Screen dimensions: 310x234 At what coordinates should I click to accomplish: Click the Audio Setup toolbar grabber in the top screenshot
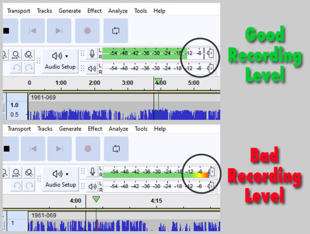[39, 61]
